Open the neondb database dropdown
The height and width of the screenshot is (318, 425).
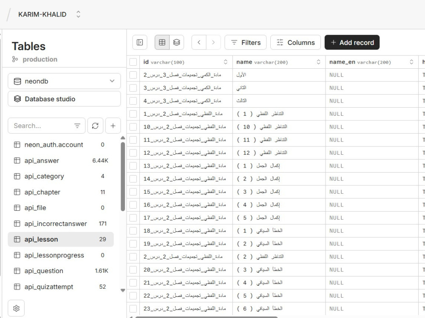click(x=64, y=81)
